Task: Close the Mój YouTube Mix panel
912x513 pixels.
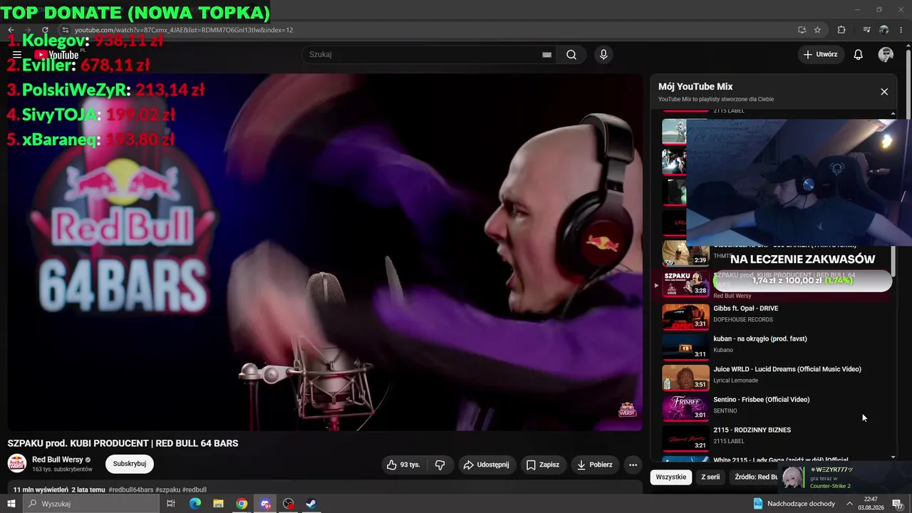Action: point(884,92)
